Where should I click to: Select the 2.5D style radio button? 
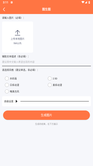(50, 79)
